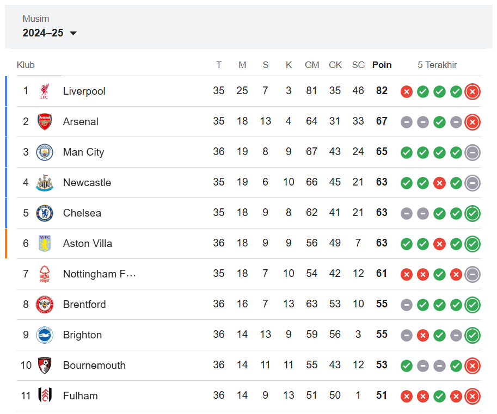The width and height of the screenshot is (497, 414).
Task: Click the Newcastle club crest
Action: [45, 182]
